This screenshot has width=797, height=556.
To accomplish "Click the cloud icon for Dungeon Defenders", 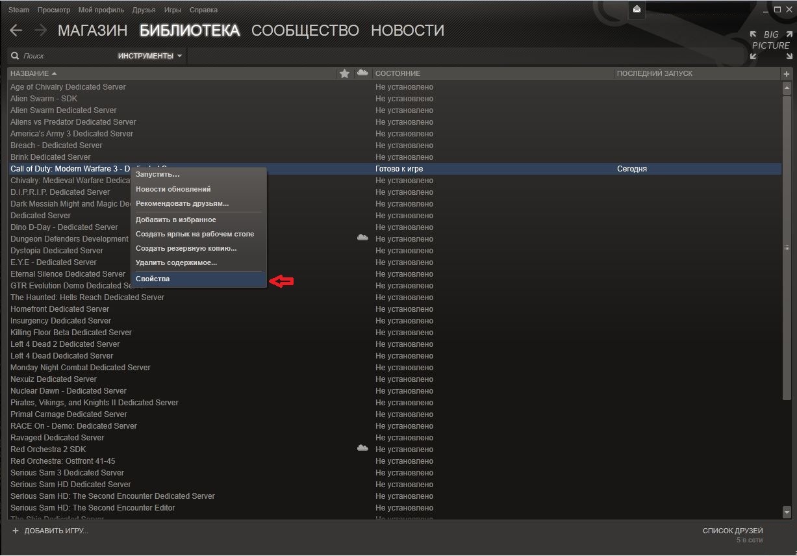I will click(362, 238).
